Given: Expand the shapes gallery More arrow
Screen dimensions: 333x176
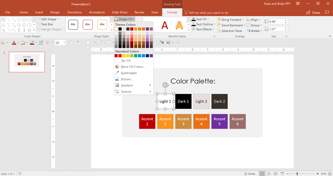Looking at the screenshot, I should pyautogui.click(x=34, y=30).
